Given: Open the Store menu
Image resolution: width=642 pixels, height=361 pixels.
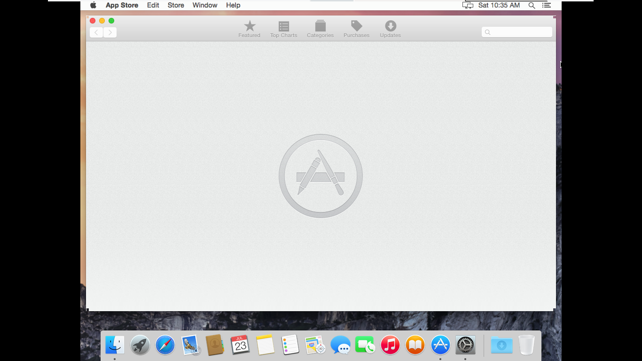Looking at the screenshot, I should click(x=176, y=5).
